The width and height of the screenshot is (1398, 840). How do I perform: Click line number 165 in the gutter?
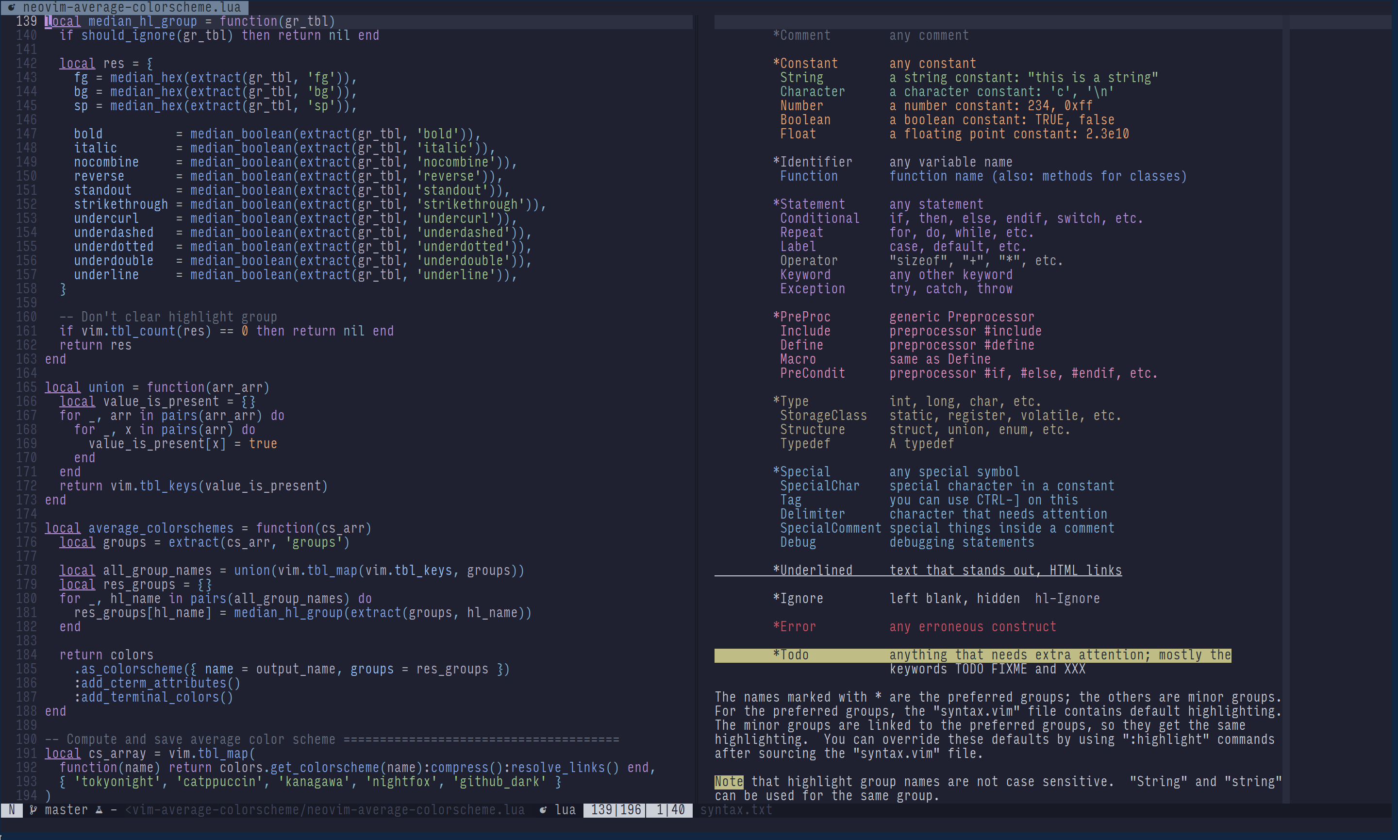click(26, 387)
